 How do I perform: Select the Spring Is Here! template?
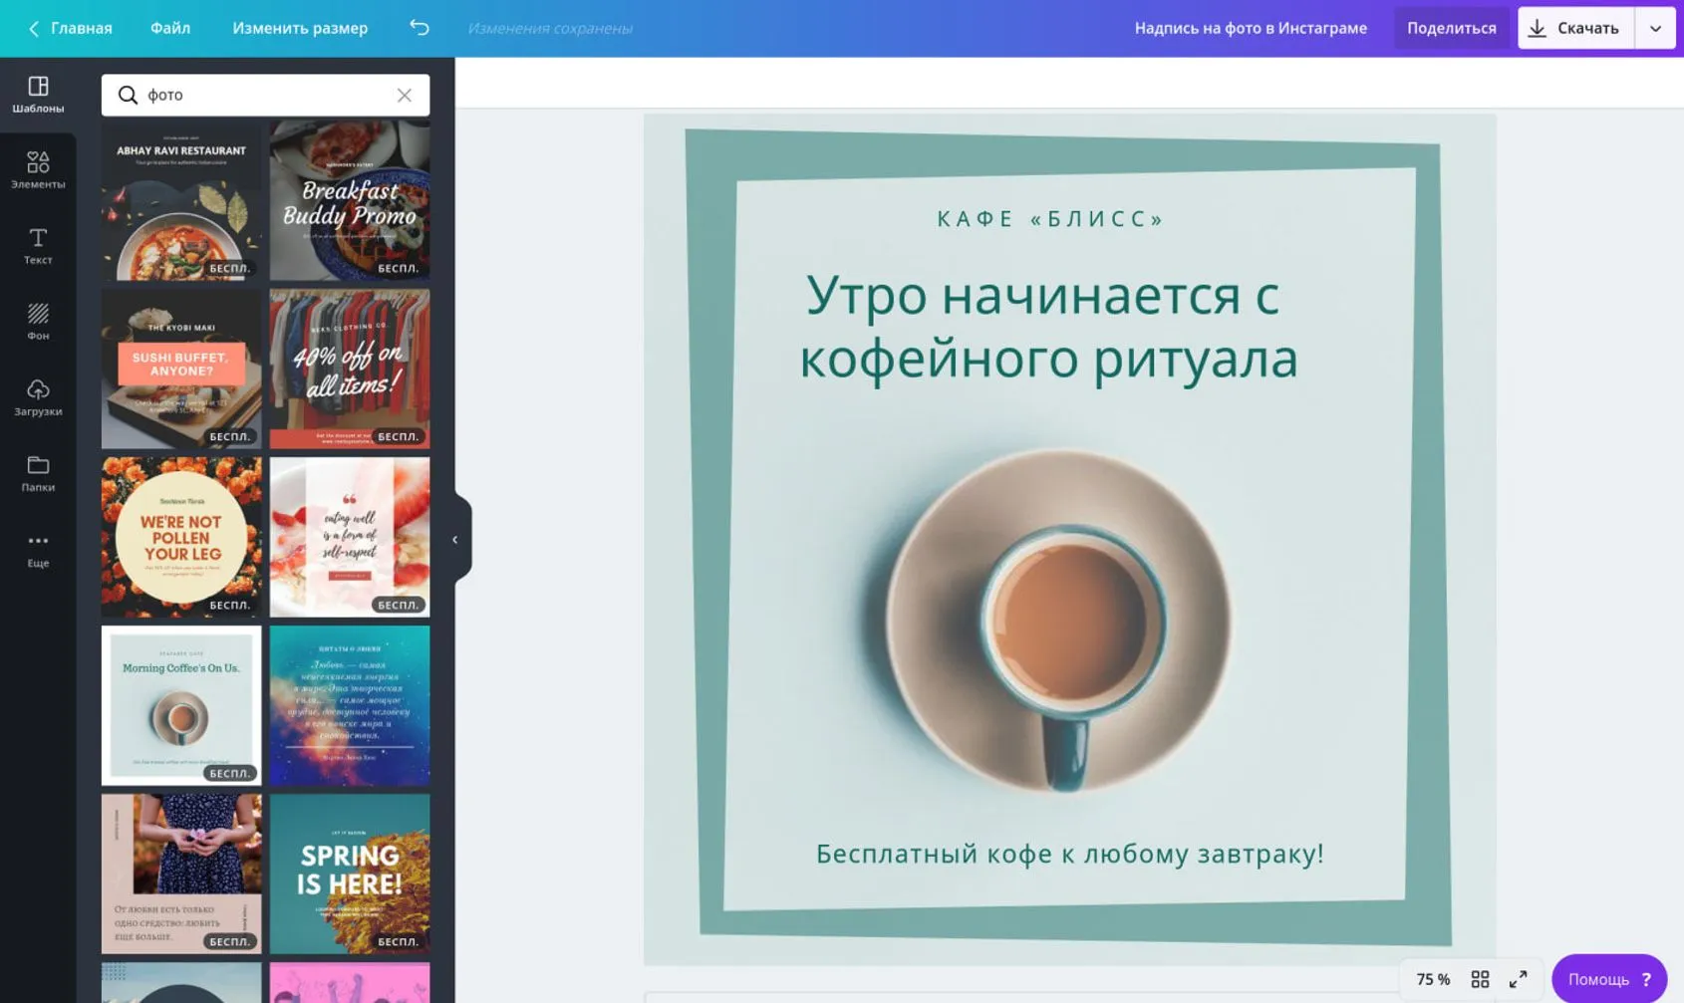click(350, 874)
